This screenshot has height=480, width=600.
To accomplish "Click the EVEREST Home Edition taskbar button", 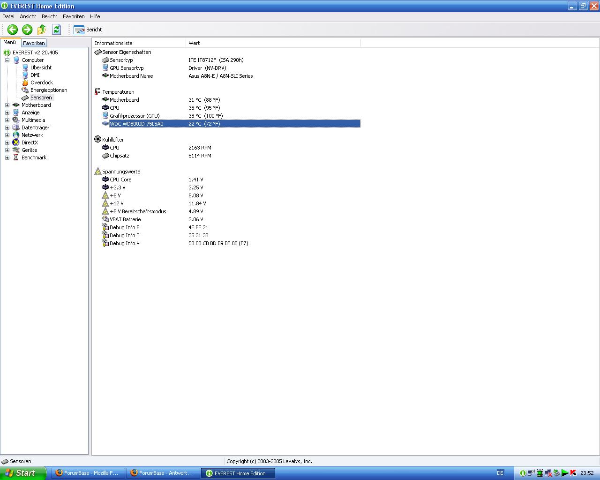I will (238, 473).
